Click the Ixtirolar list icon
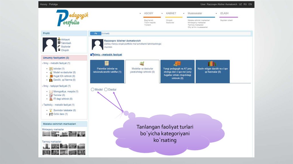The width and height of the screenshot is (293, 164). click(x=51, y=69)
